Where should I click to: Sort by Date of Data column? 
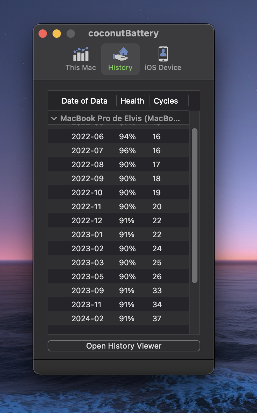[84, 101]
